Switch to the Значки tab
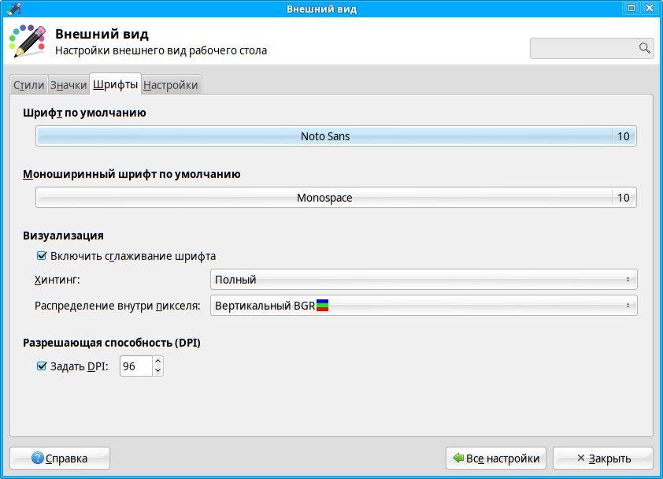The height and width of the screenshot is (479, 663). [69, 85]
